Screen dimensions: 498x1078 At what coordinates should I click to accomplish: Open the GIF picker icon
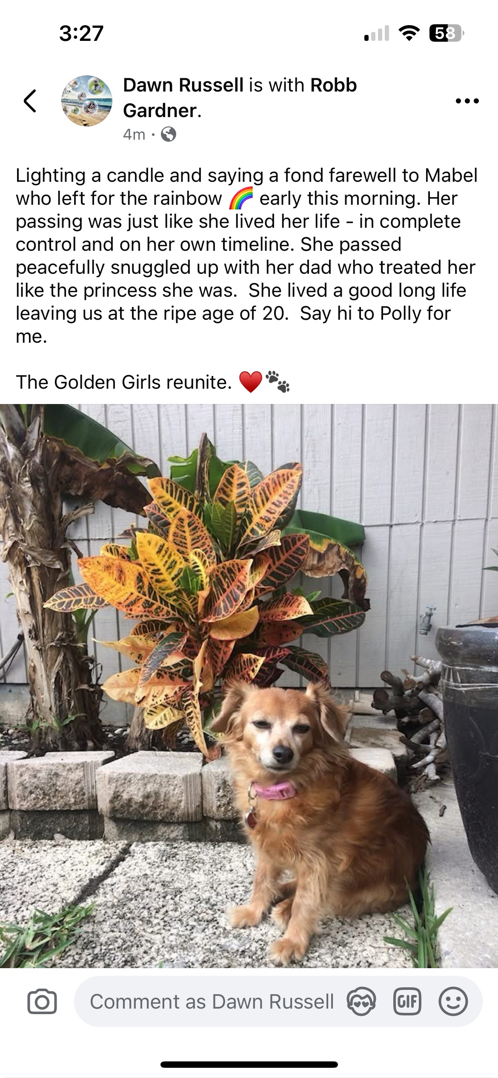tap(407, 1002)
